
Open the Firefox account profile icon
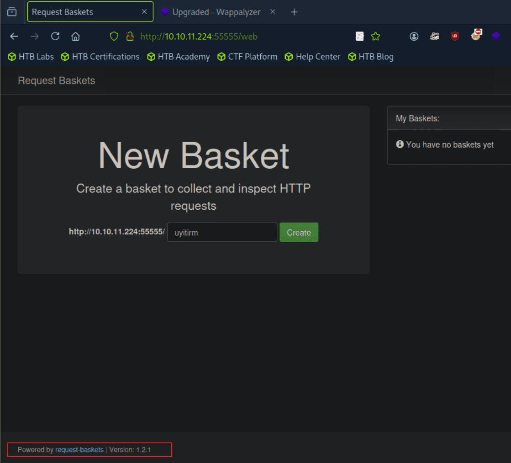[414, 37]
